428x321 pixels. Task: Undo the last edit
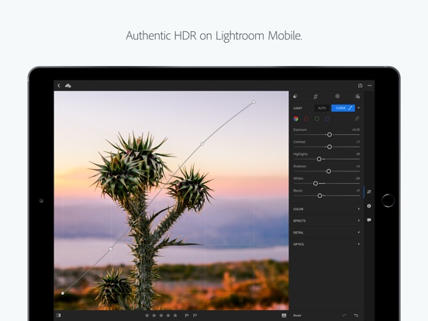pyautogui.click(x=356, y=316)
